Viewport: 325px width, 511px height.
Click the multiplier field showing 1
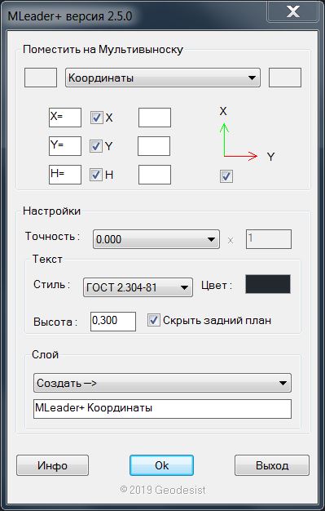[269, 239]
